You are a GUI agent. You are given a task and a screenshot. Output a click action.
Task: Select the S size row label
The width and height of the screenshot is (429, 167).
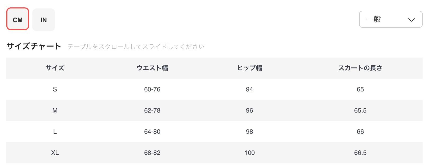[55, 89]
